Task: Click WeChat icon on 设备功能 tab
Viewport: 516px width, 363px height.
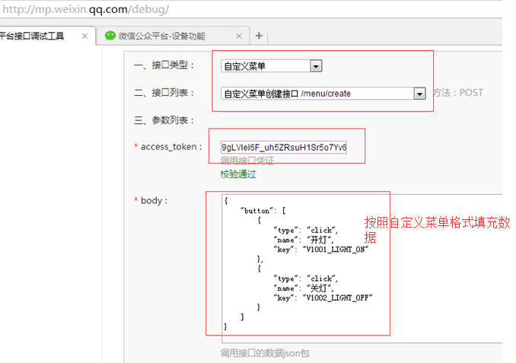Action: 110,36
